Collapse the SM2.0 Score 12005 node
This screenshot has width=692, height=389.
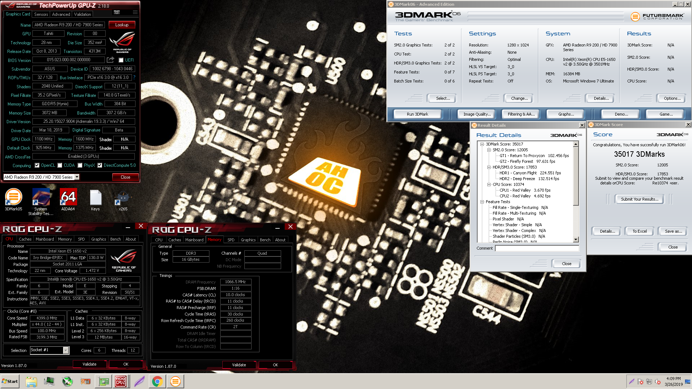point(489,150)
